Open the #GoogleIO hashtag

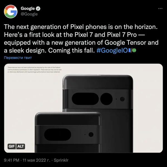(x=112, y=50)
